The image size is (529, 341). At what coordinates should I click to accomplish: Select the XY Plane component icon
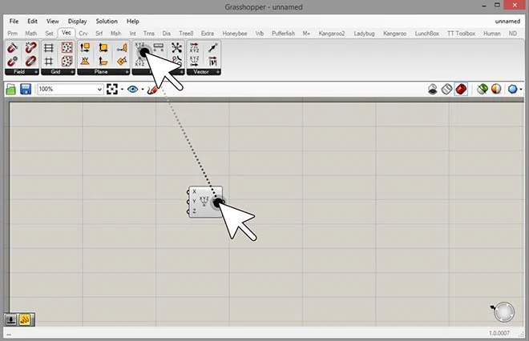point(85,62)
